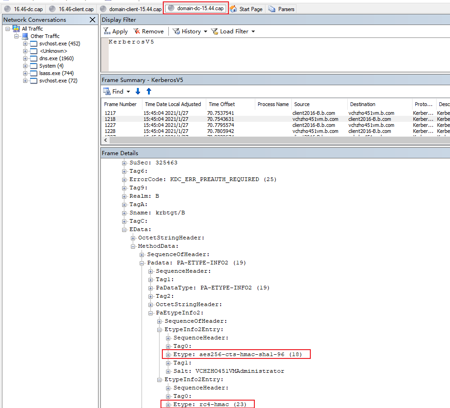Screen dimensions: 450x408
Task: Expand the SuSec: 325463 field
Action: click(124, 163)
